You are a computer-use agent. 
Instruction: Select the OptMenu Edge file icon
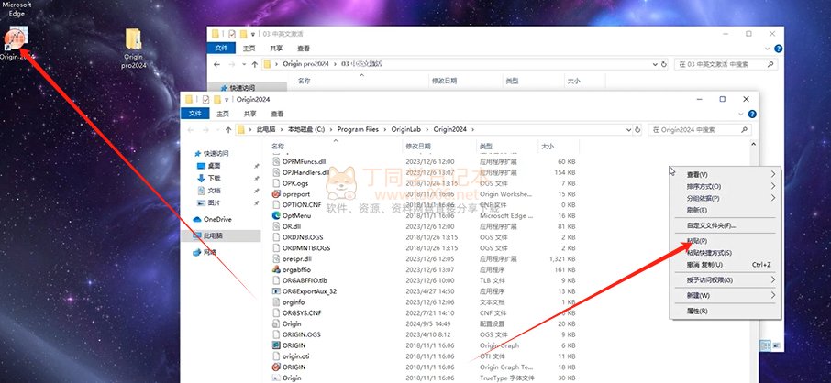click(276, 215)
